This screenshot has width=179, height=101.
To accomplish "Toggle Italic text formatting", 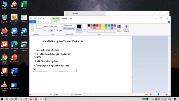I will (54, 30).
